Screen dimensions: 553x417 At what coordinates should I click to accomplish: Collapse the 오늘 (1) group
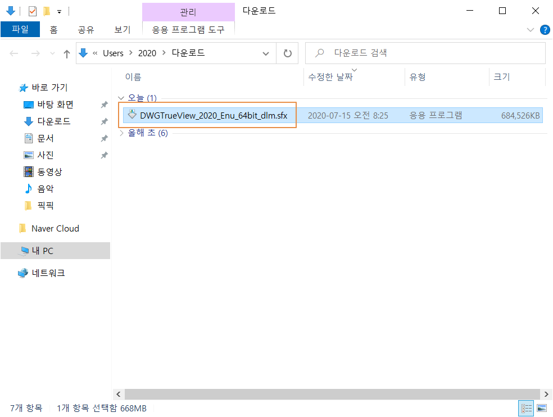tap(121, 98)
